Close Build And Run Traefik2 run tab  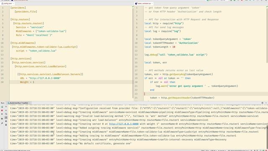[x=29, y=103]
